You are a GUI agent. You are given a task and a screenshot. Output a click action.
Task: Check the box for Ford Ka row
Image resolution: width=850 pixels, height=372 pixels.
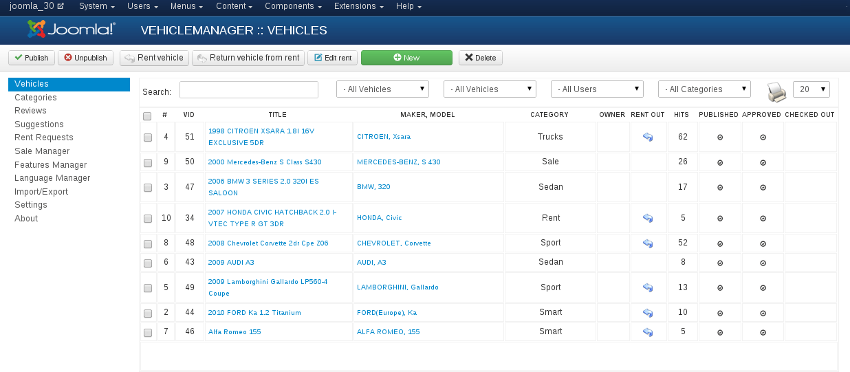coord(148,314)
